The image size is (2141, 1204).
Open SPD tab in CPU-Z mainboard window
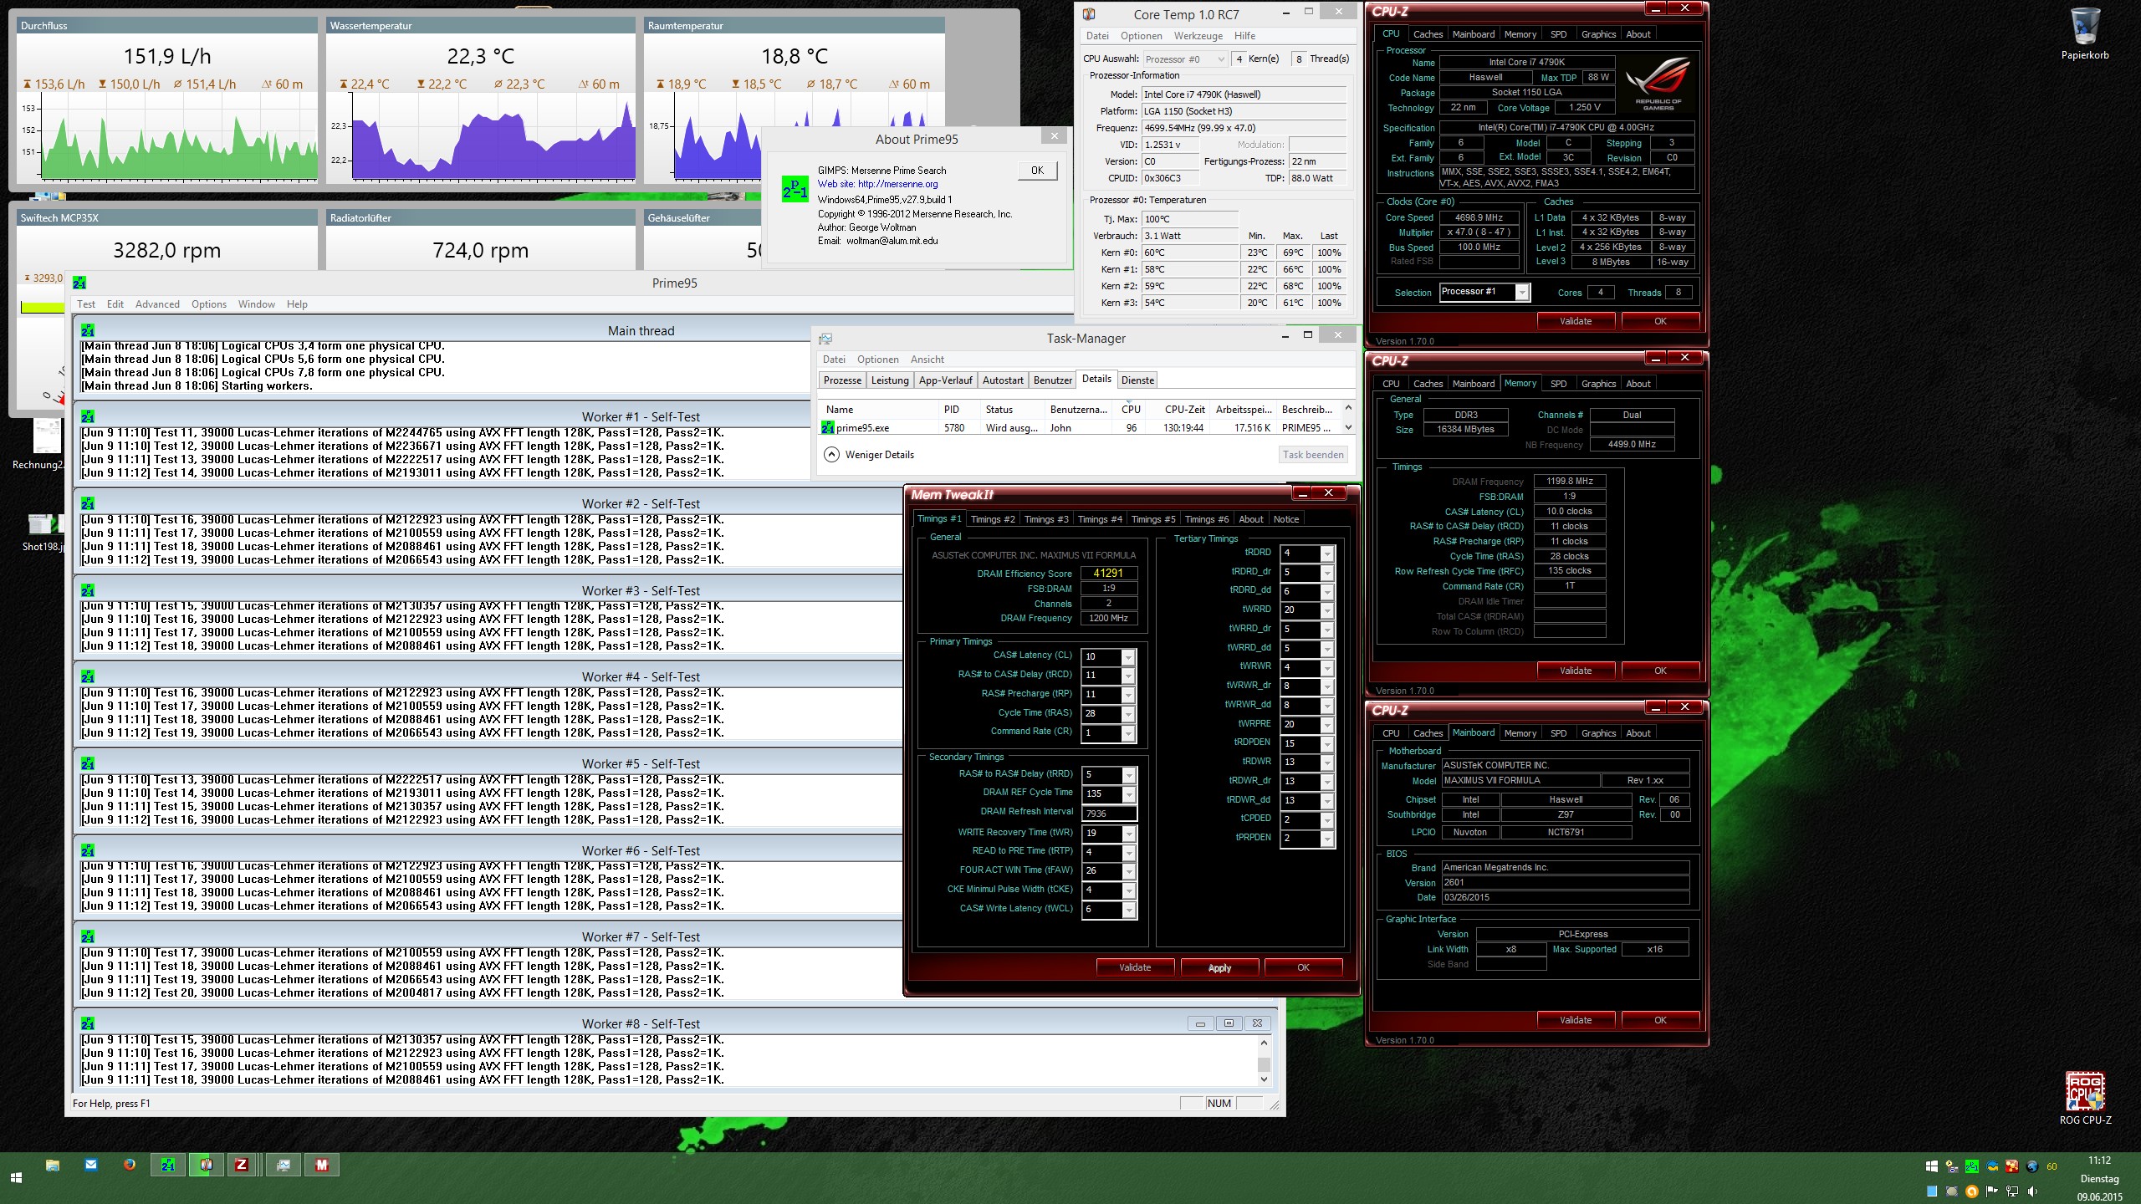[x=1558, y=733]
